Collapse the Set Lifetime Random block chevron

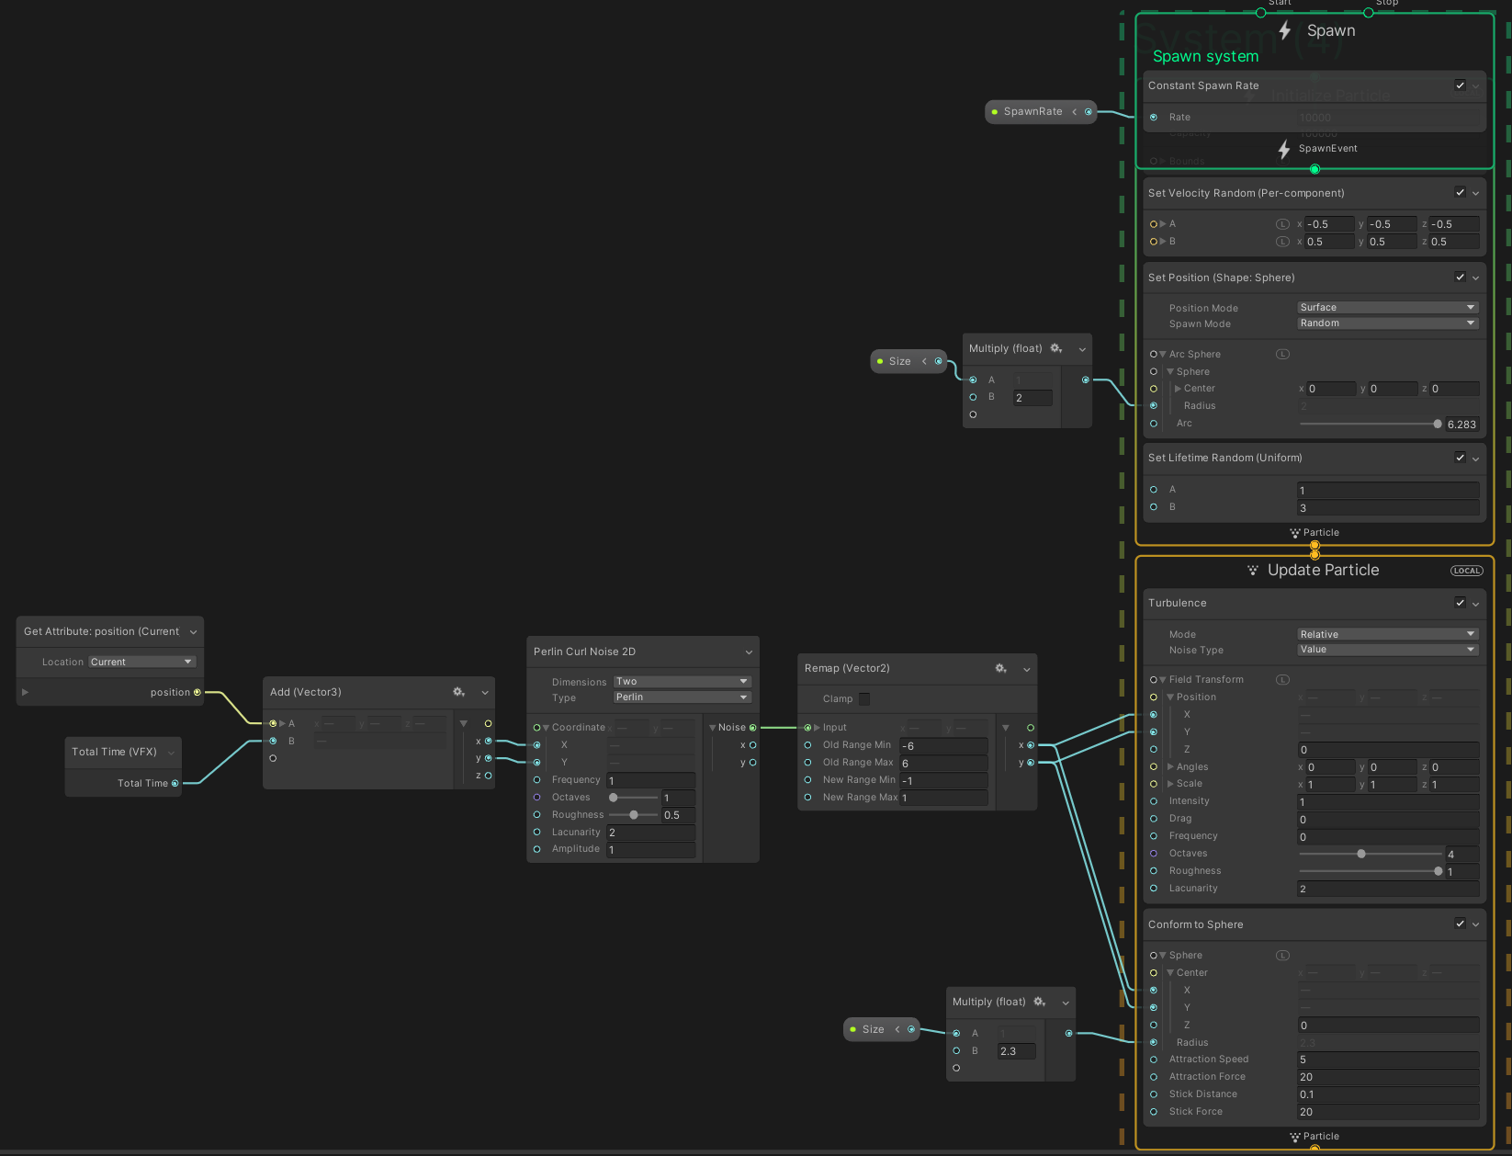pos(1476,459)
